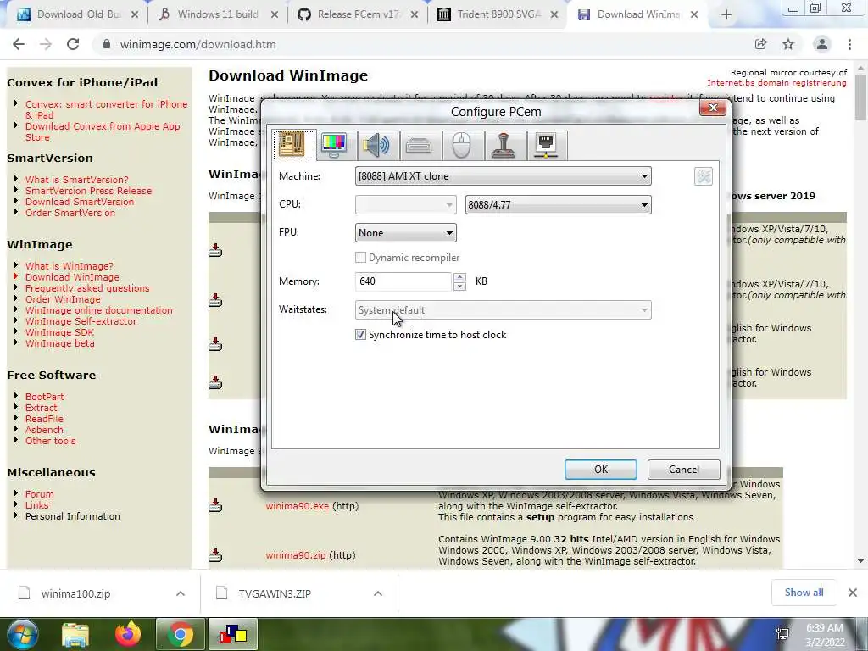The width and height of the screenshot is (868, 651).
Task: Open the Joystick settings tab icon
Action: (x=504, y=145)
